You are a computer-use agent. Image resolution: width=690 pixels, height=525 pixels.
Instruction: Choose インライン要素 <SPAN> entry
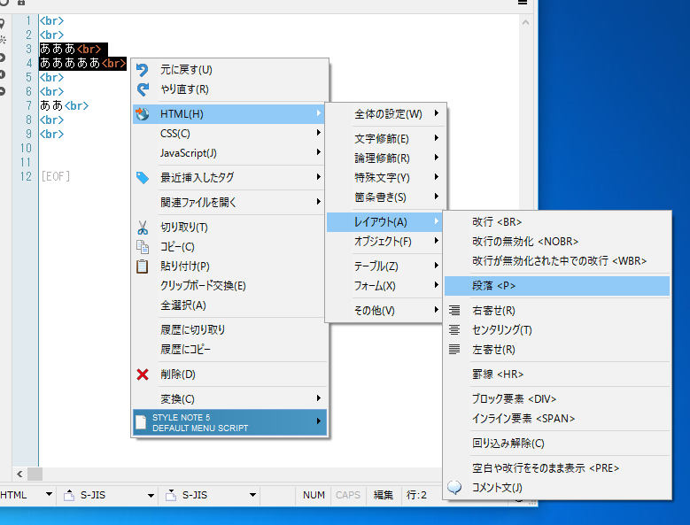click(557, 418)
